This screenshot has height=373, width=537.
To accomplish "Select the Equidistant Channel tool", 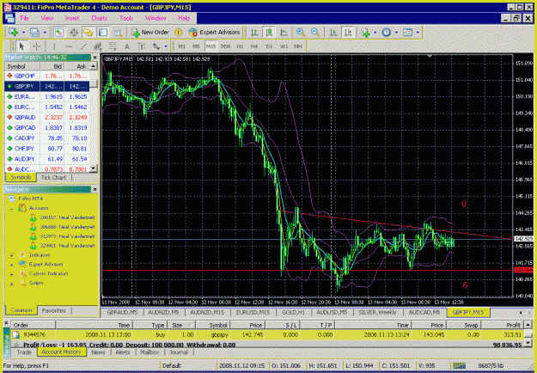I will pos(98,46).
